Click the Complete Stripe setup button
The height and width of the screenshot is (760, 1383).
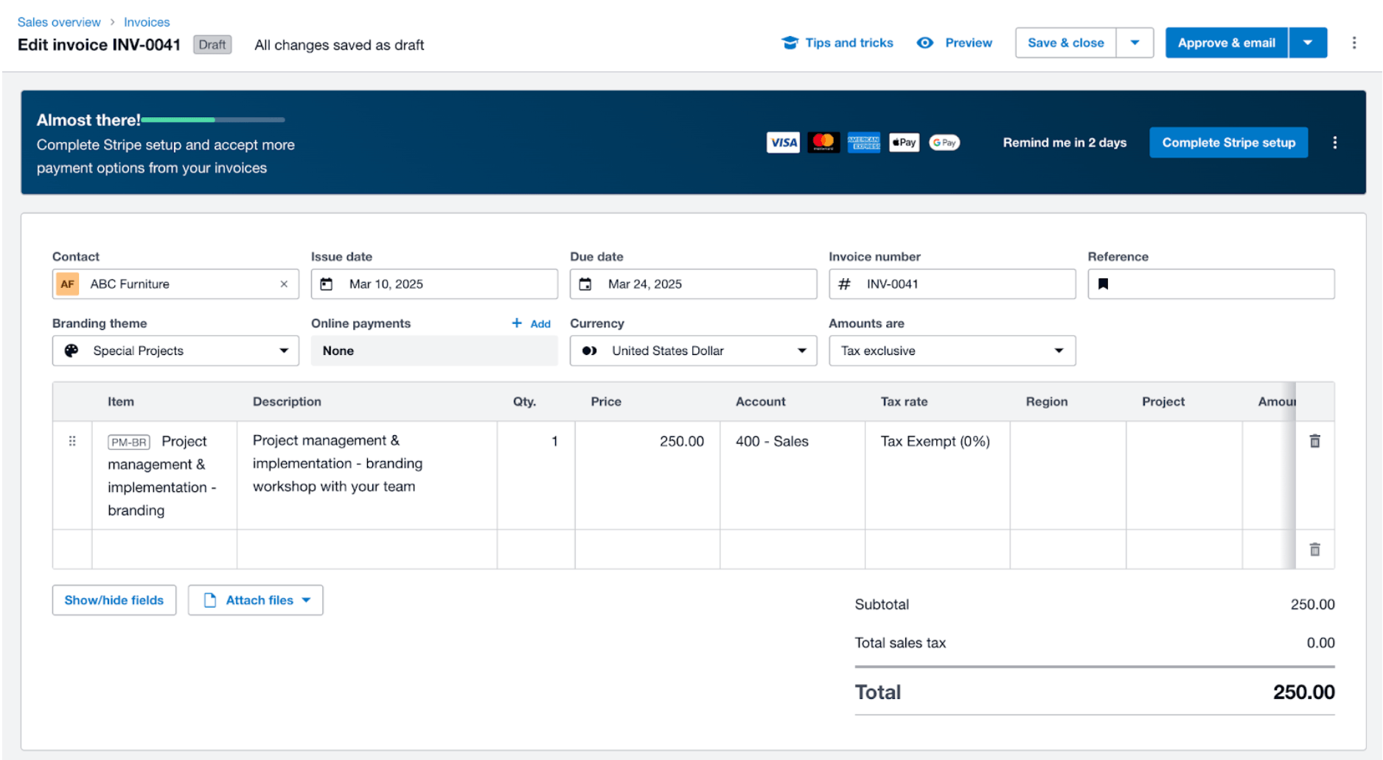(x=1228, y=142)
